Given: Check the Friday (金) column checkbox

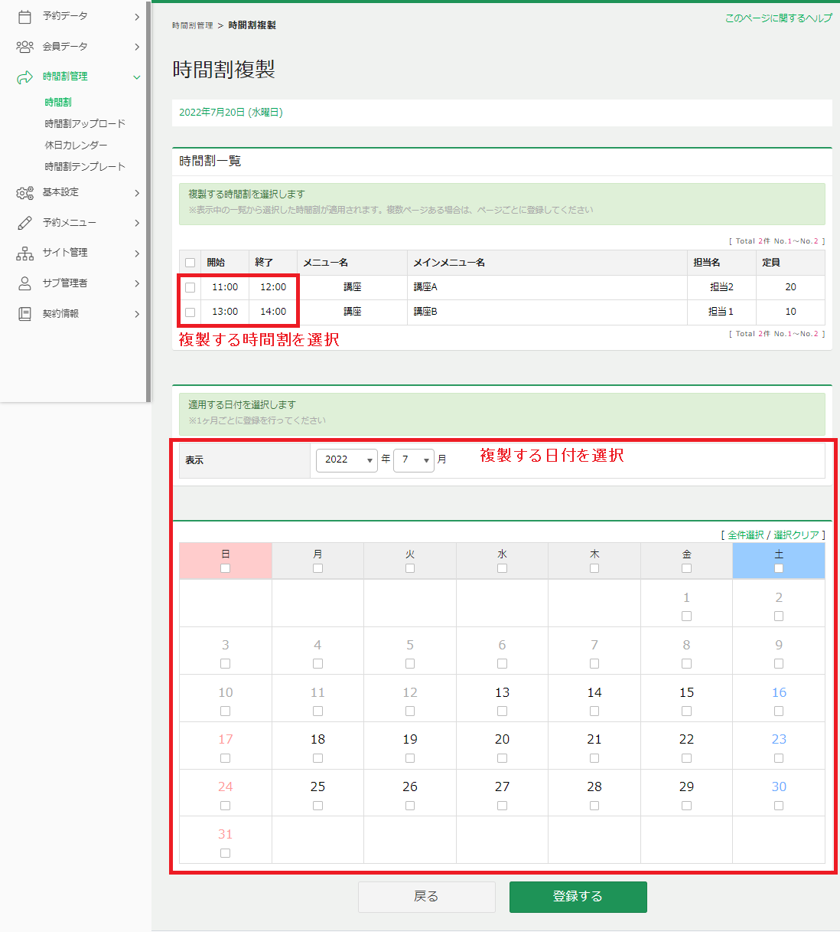Looking at the screenshot, I should coord(686,568).
